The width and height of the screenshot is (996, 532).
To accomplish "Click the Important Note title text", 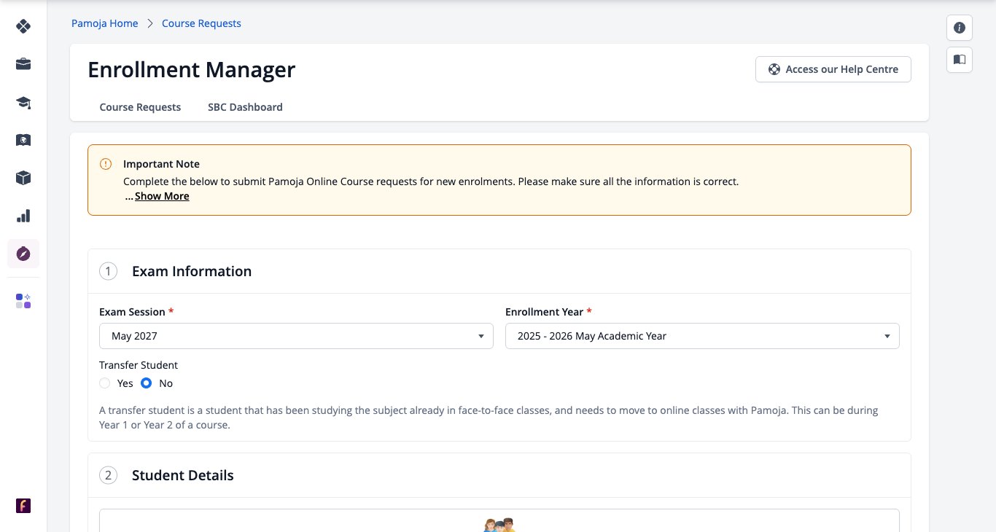I will tap(161, 164).
